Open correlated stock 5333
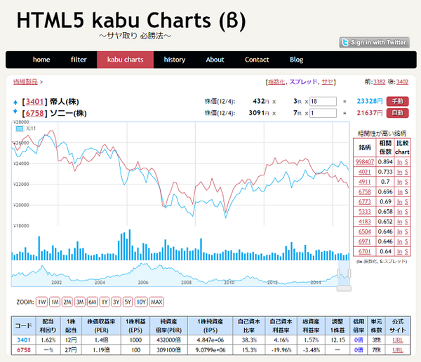This screenshot has height=362, width=421. pyautogui.click(x=365, y=212)
